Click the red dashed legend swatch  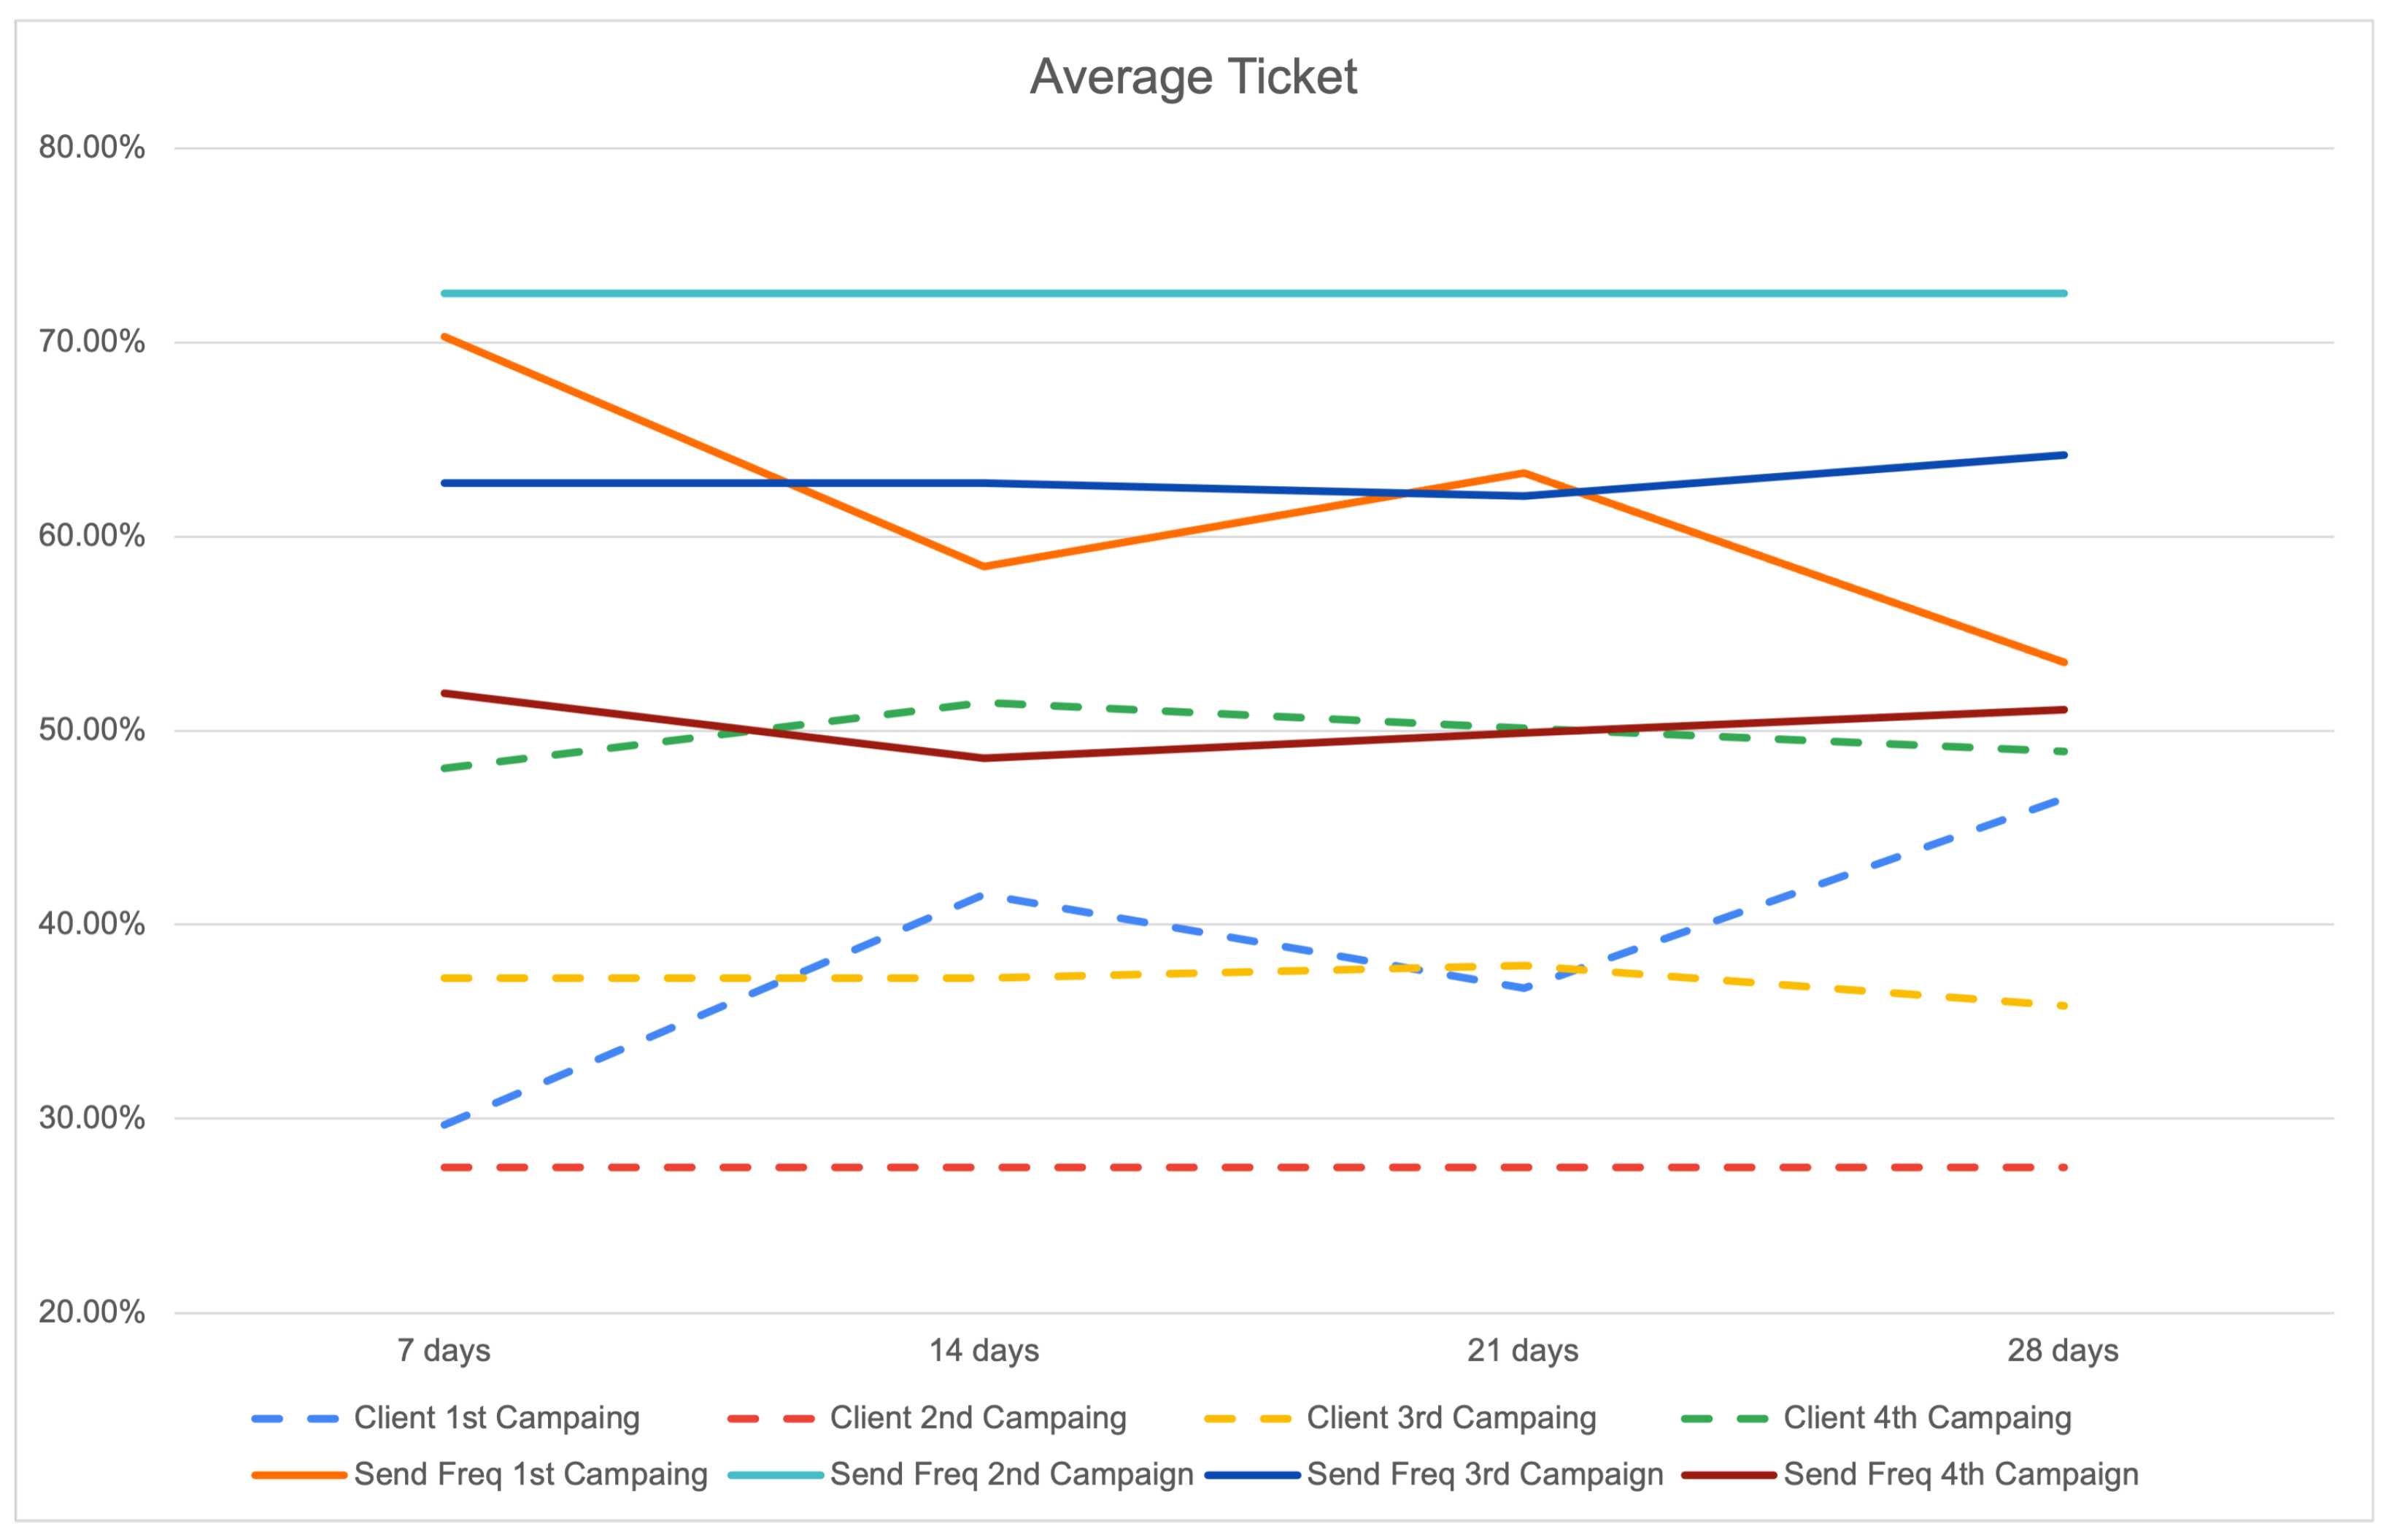pos(772,1419)
